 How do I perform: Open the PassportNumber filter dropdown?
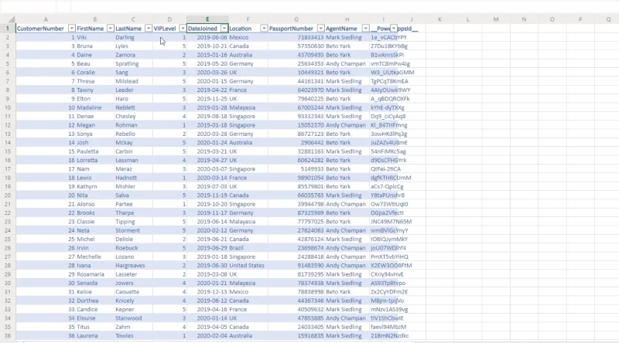coord(320,29)
